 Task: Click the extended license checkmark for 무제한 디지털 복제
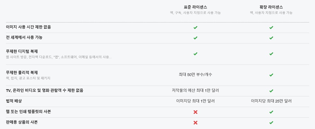point(271,54)
